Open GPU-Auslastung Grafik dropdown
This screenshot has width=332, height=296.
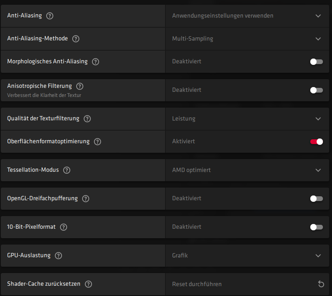pyautogui.click(x=247, y=256)
